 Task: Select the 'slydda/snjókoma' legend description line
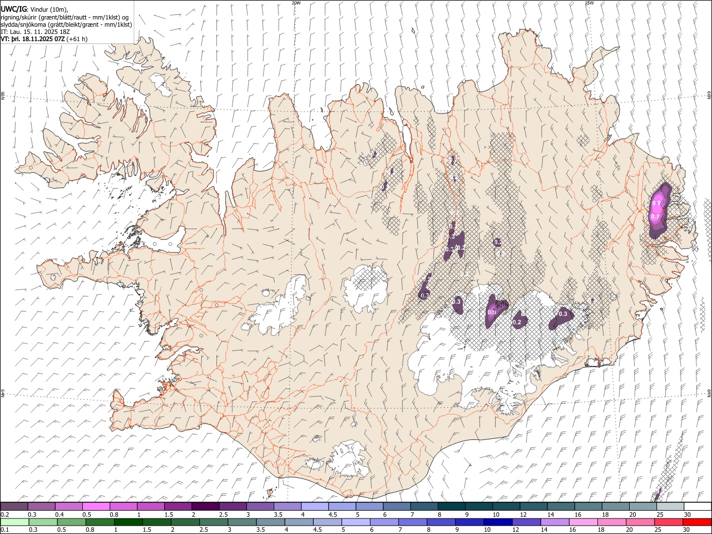66,24
